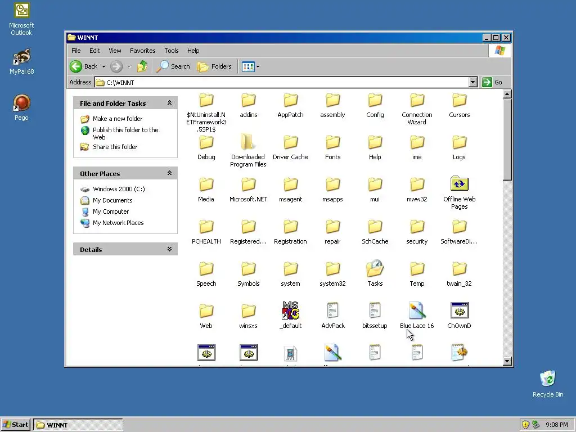
Task: Open the Forward history dropdown arrow
Action: 129,66
